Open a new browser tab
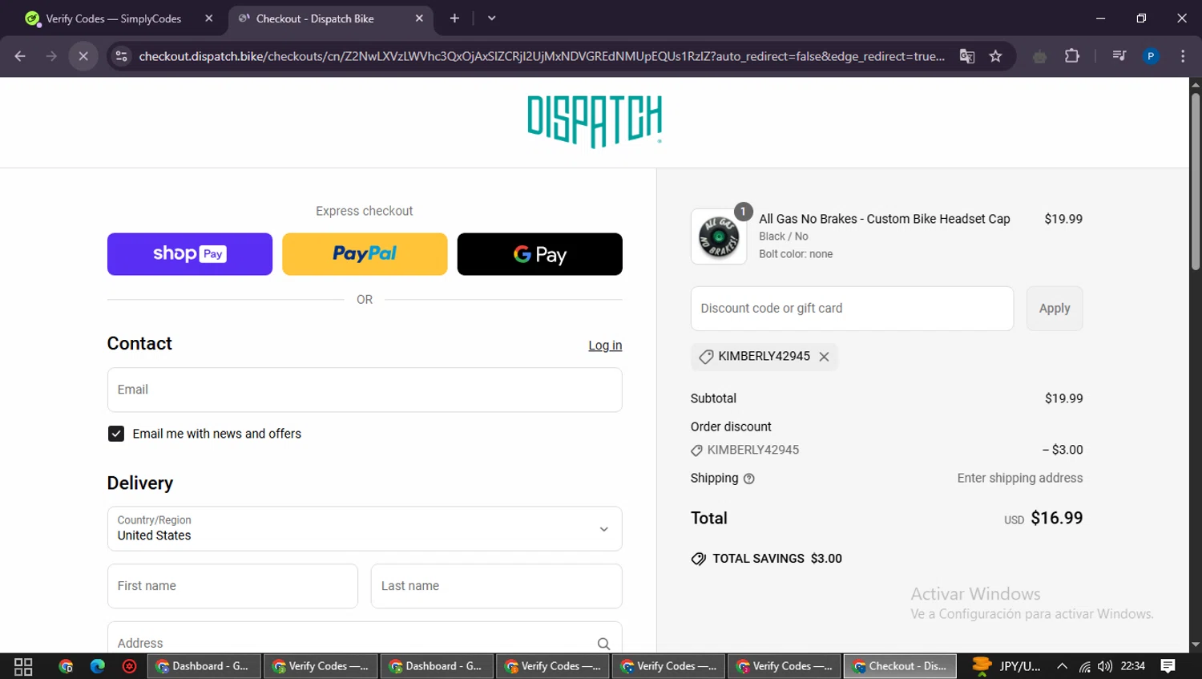The width and height of the screenshot is (1202, 679). 454,18
